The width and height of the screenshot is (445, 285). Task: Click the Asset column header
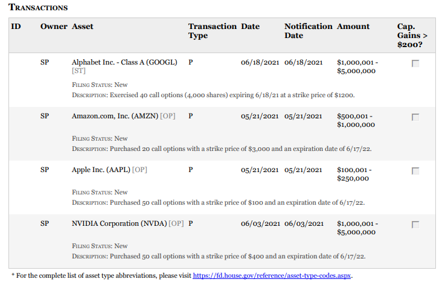tap(83, 27)
